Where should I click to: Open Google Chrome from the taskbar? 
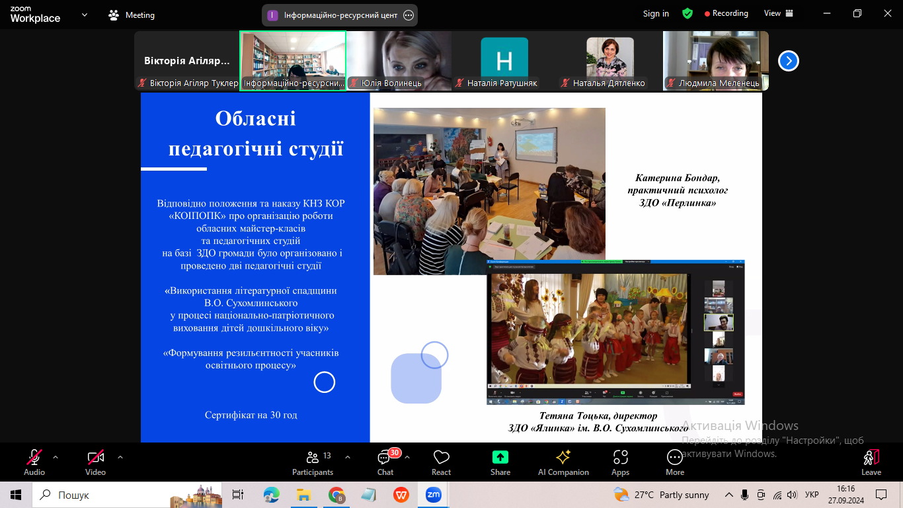point(336,495)
